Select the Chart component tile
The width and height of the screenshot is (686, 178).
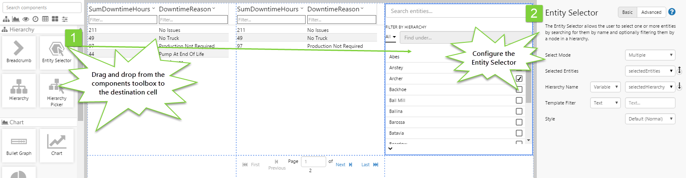pyautogui.click(x=56, y=145)
